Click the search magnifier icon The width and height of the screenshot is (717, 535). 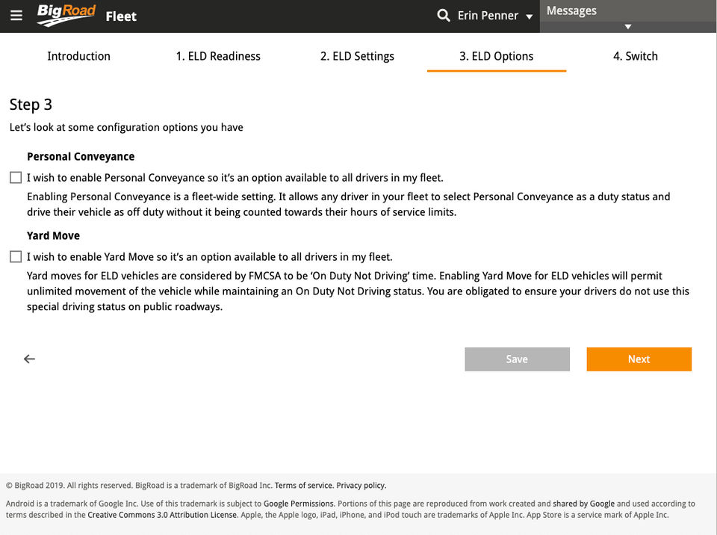coord(444,16)
